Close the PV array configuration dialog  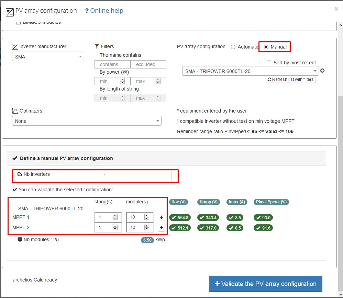tap(336, 9)
